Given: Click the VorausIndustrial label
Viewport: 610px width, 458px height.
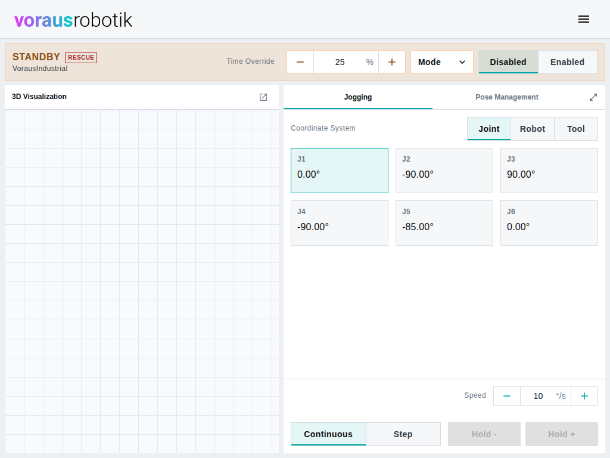Looking at the screenshot, I should (x=40, y=69).
